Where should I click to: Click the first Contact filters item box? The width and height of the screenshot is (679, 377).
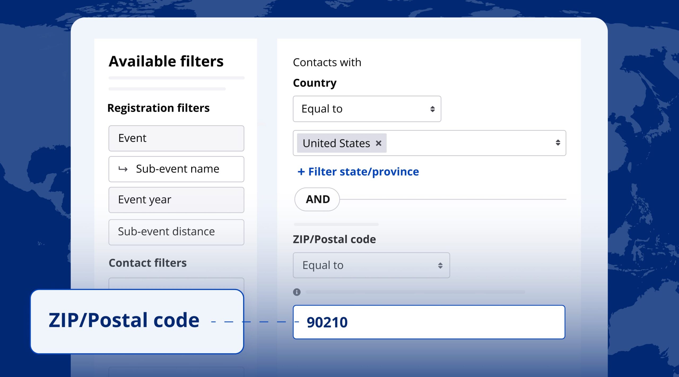tap(176, 283)
